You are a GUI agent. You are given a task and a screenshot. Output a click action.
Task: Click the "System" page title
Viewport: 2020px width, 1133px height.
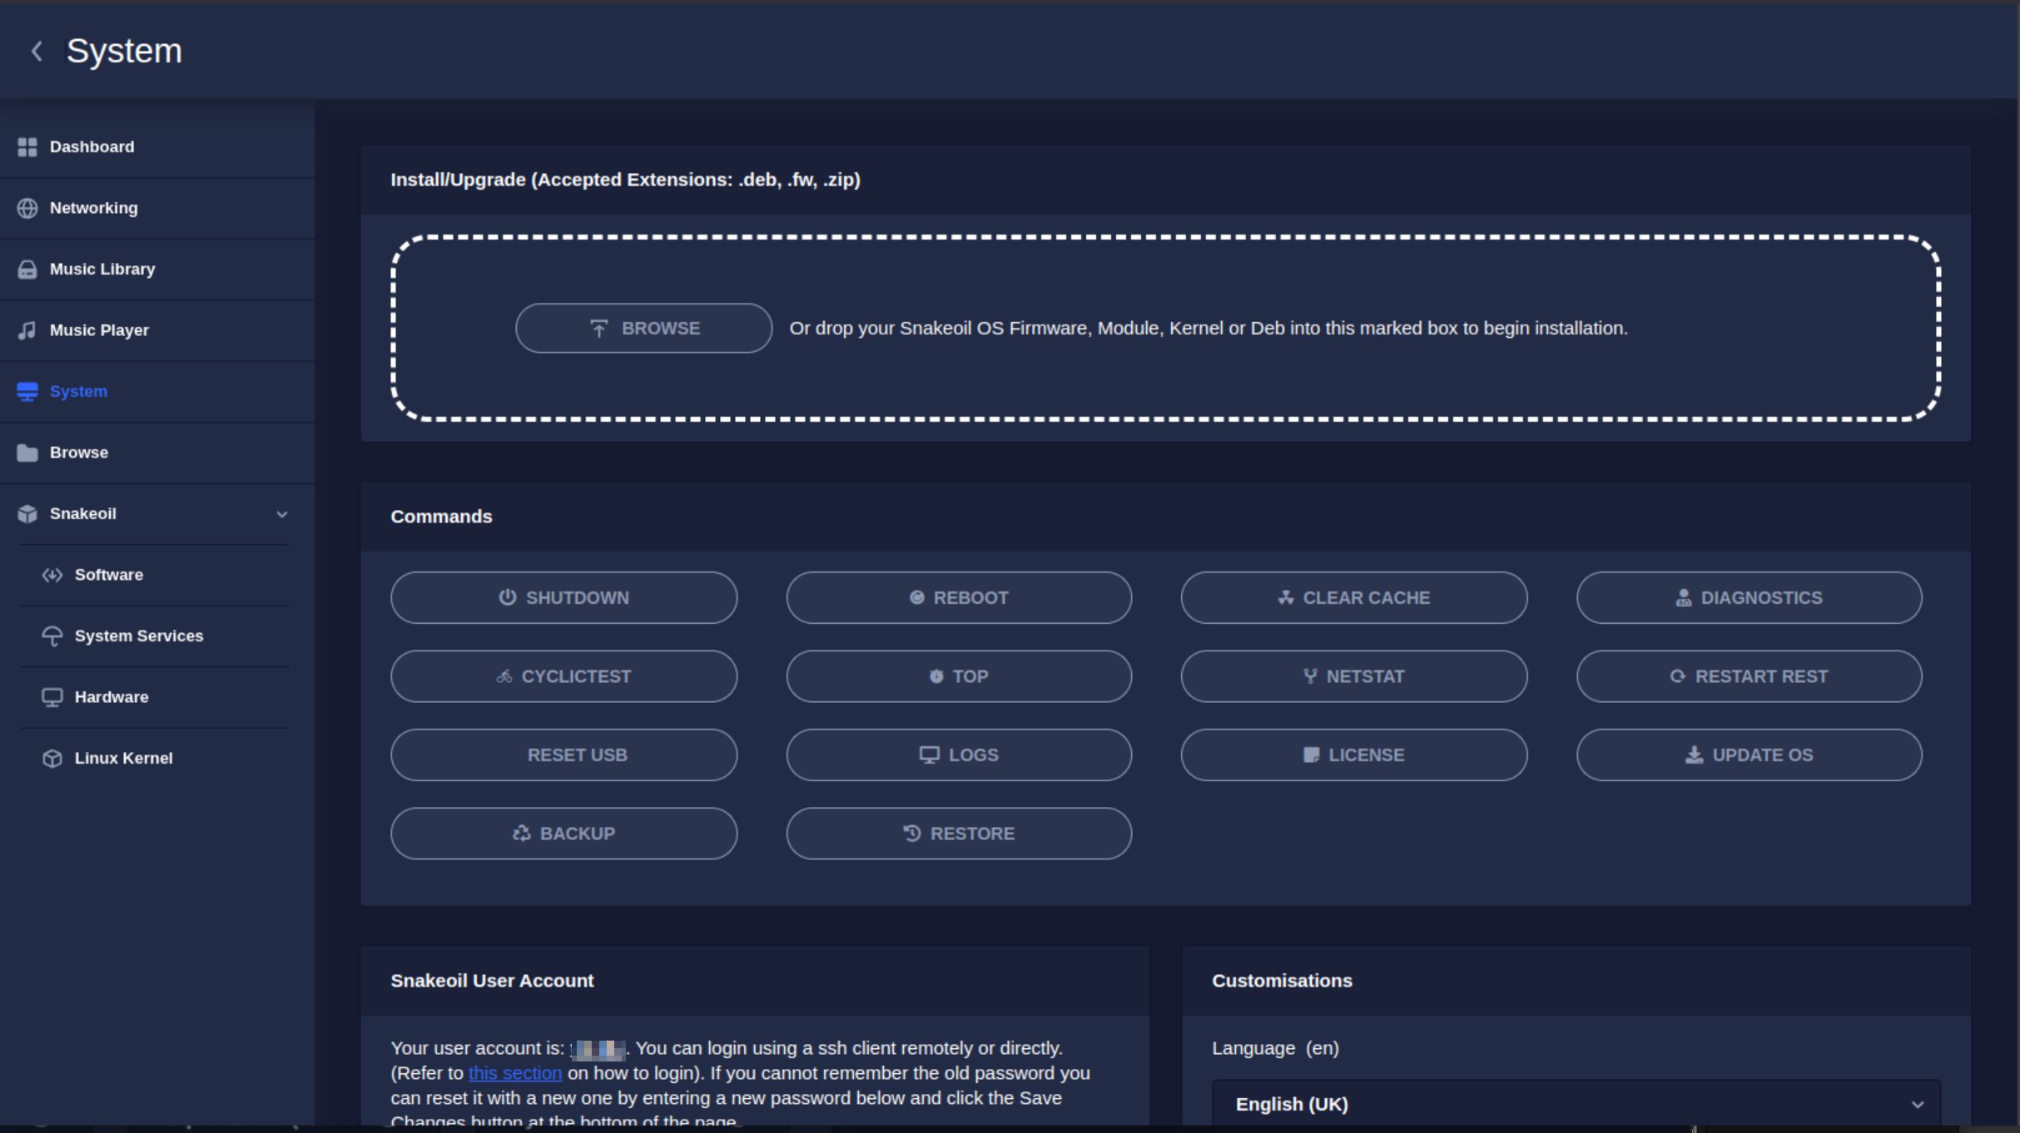(124, 51)
